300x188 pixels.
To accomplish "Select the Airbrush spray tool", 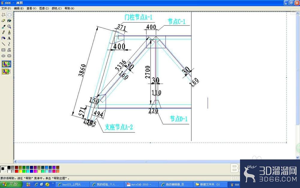I will [3, 38].
